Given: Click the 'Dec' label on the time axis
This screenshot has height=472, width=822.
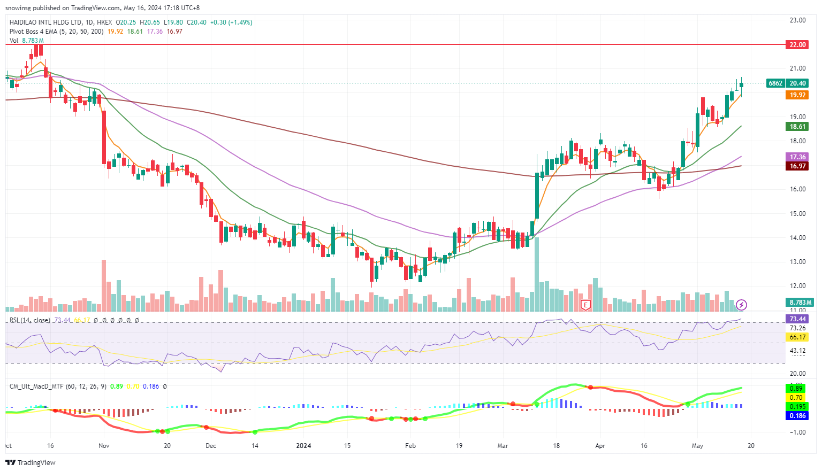Looking at the screenshot, I should click(x=211, y=446).
